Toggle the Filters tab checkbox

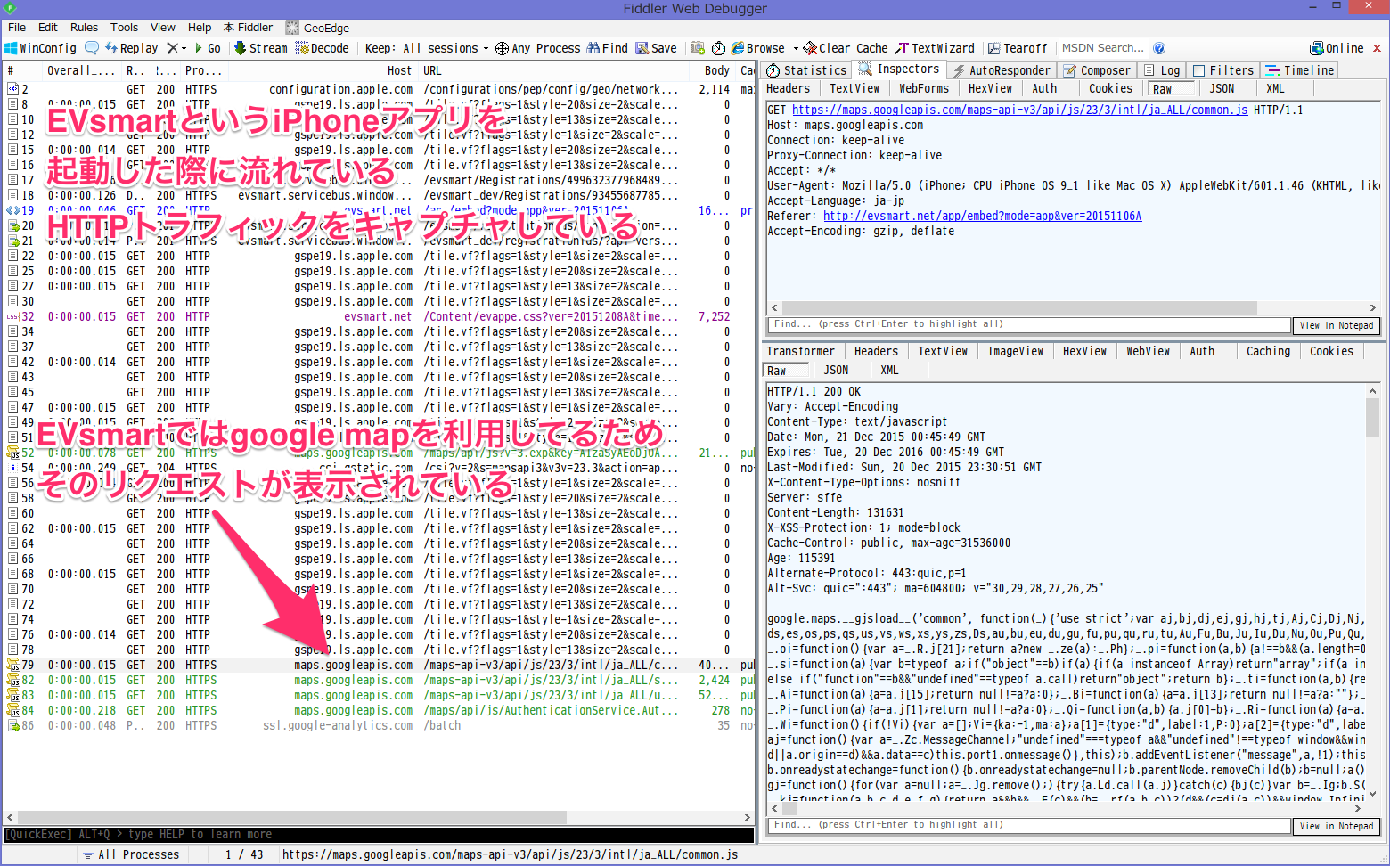pos(1199,70)
